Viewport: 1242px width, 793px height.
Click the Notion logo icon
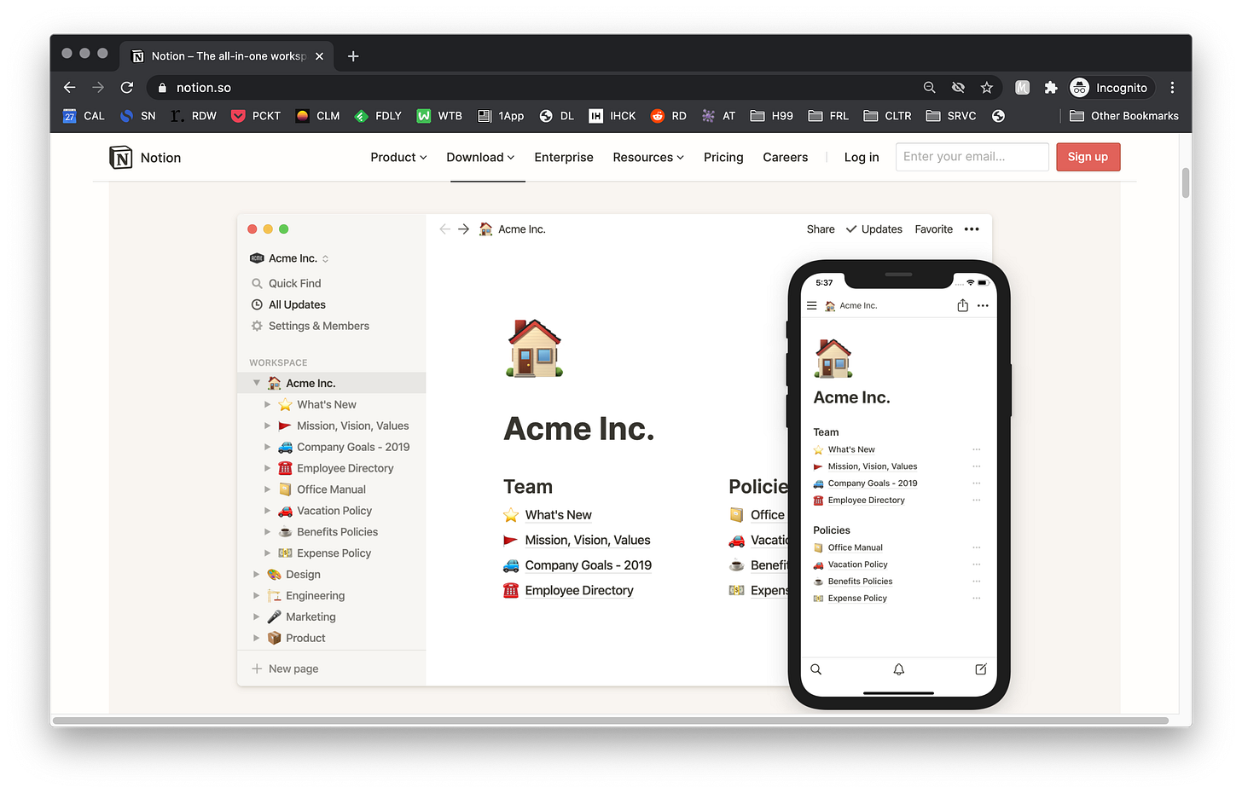tap(121, 158)
